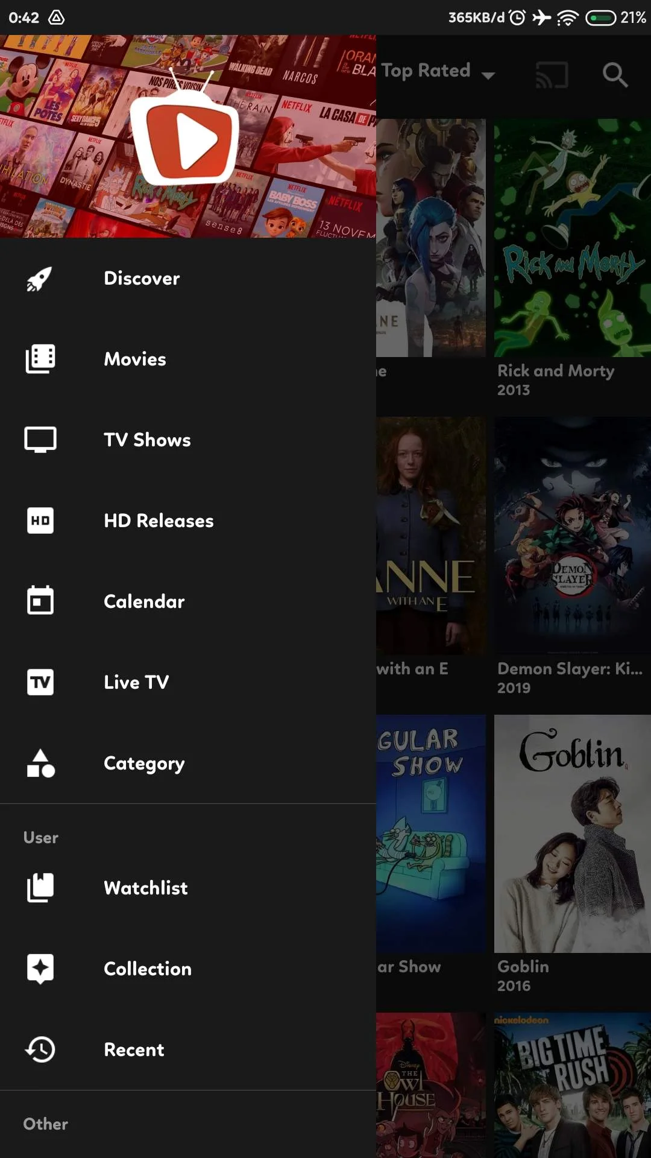651x1158 pixels.
Task: Open the Regular Show poster
Action: point(431,834)
